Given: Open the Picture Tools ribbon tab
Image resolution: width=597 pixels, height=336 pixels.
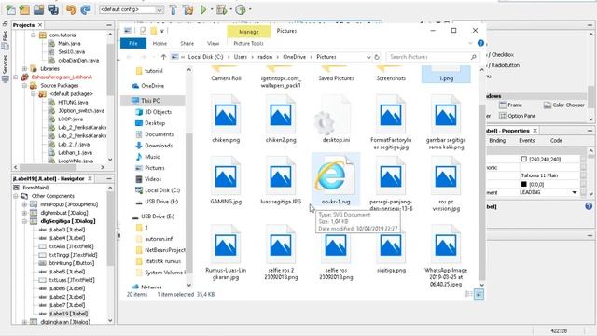Looking at the screenshot, I should click(249, 44).
